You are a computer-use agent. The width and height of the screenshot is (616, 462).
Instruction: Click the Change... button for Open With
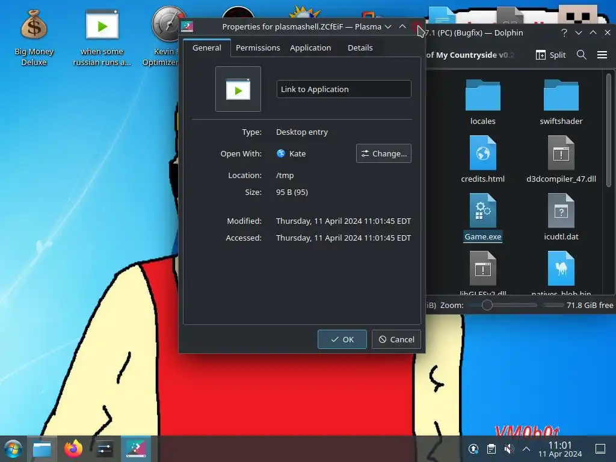click(383, 153)
